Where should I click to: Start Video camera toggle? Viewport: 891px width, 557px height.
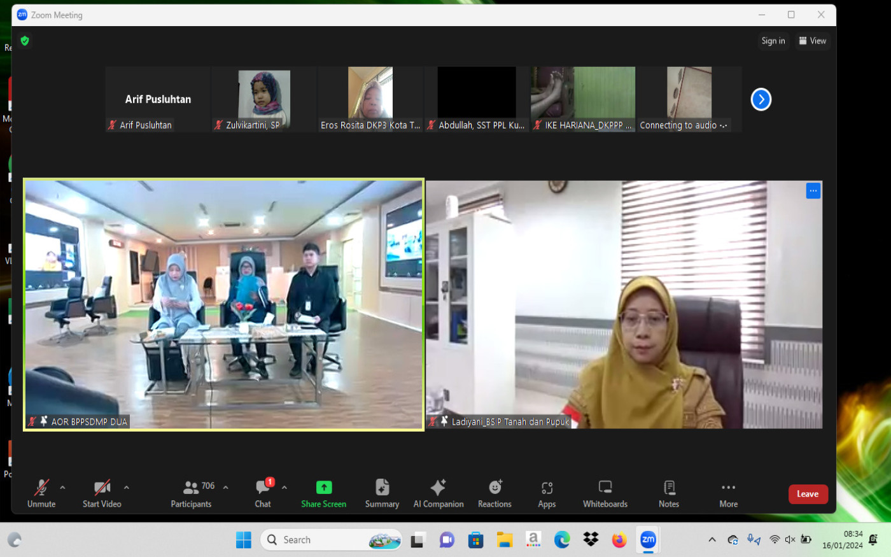[x=102, y=493]
